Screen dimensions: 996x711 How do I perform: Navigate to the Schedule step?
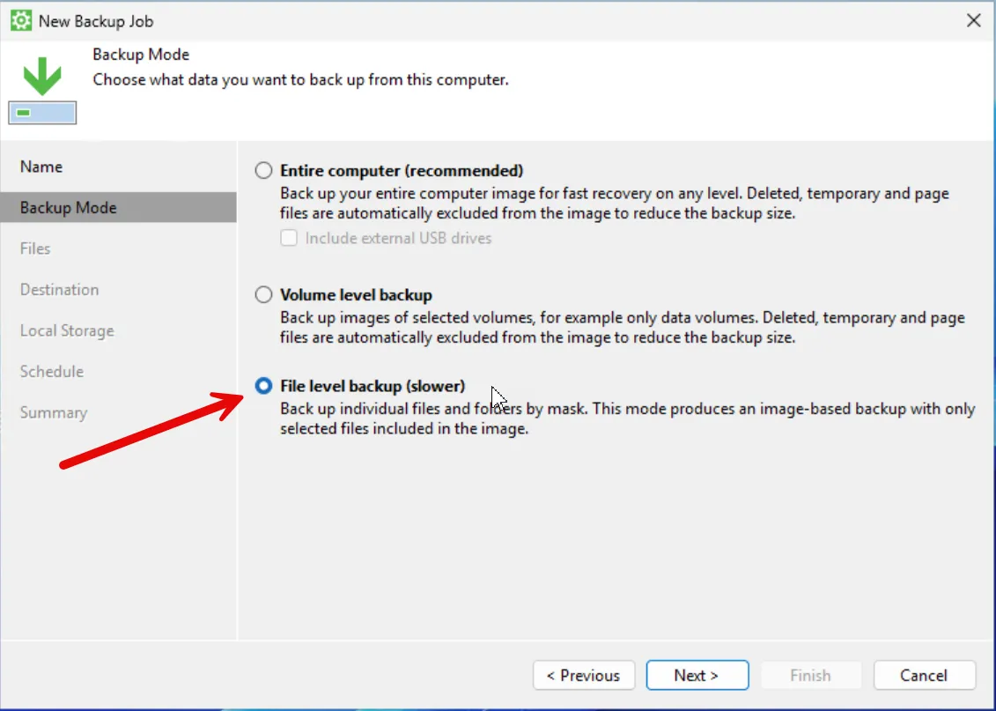[52, 372]
